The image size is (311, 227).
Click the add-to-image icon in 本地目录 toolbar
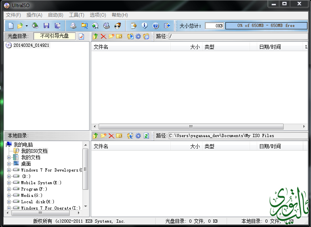pyautogui.click(x=130, y=135)
